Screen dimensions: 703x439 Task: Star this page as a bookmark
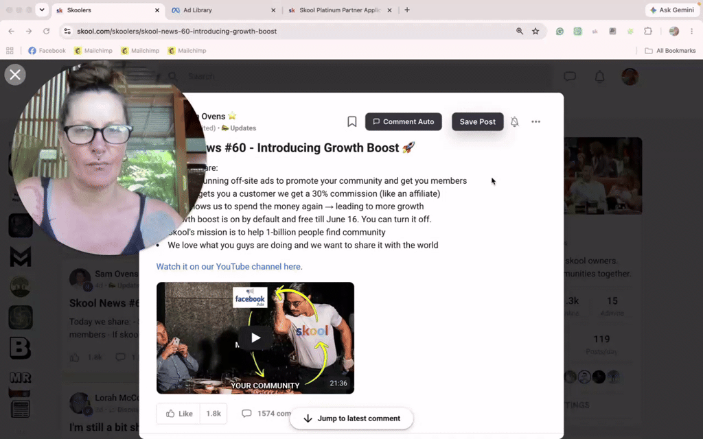point(535,32)
